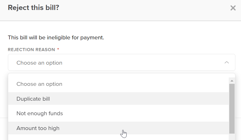
Task: Collapse the Rejection Reason dropdown chevron
Action: pyautogui.click(x=226, y=63)
